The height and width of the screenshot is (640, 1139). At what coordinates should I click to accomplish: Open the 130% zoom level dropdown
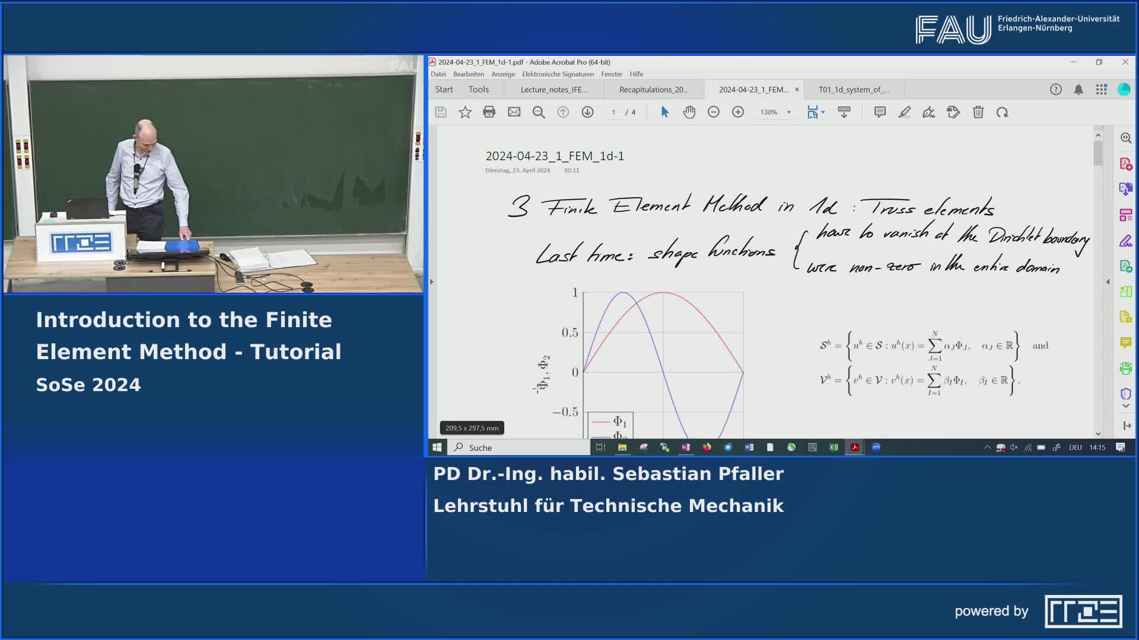[788, 112]
